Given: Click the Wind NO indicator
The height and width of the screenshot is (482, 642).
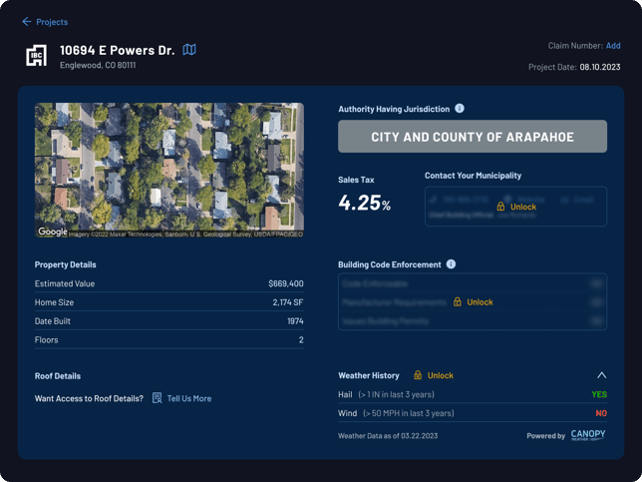Looking at the screenshot, I should coord(601,413).
